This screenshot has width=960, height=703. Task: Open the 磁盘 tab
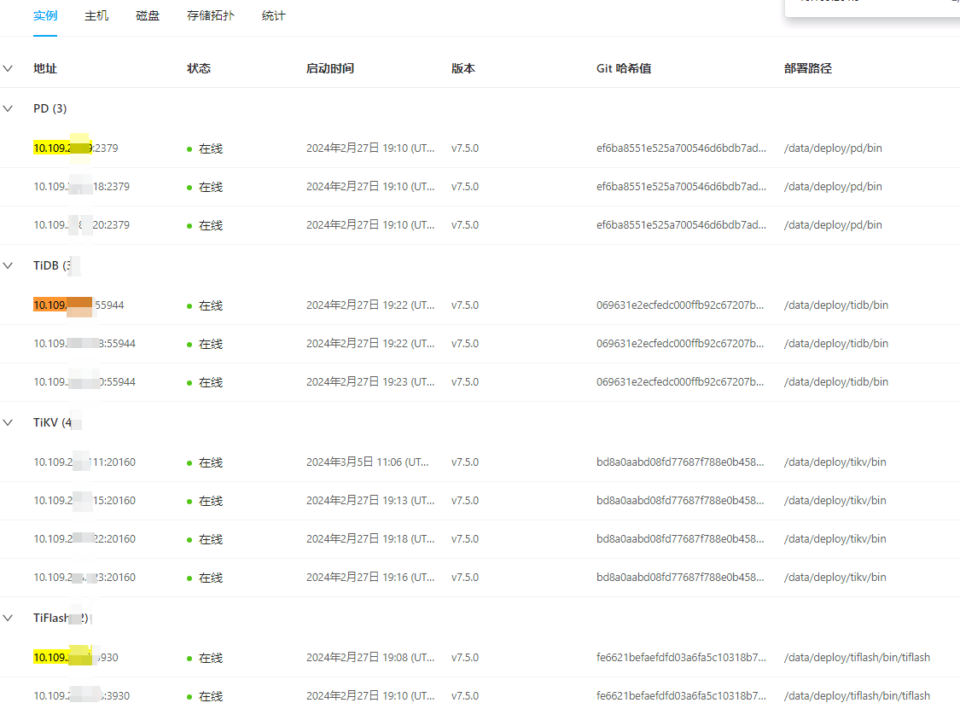coord(148,16)
